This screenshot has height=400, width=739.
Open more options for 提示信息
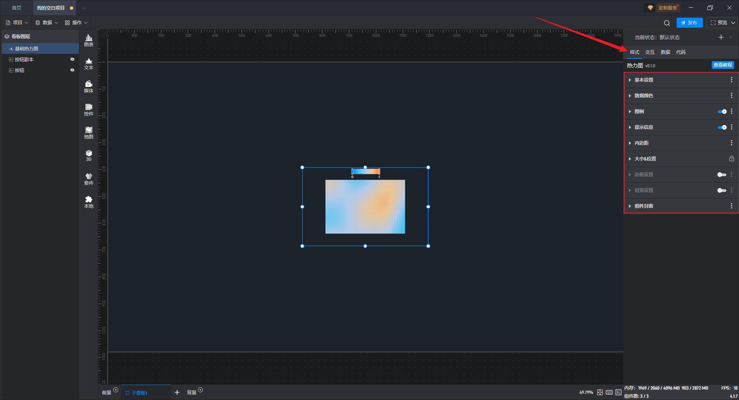click(731, 127)
